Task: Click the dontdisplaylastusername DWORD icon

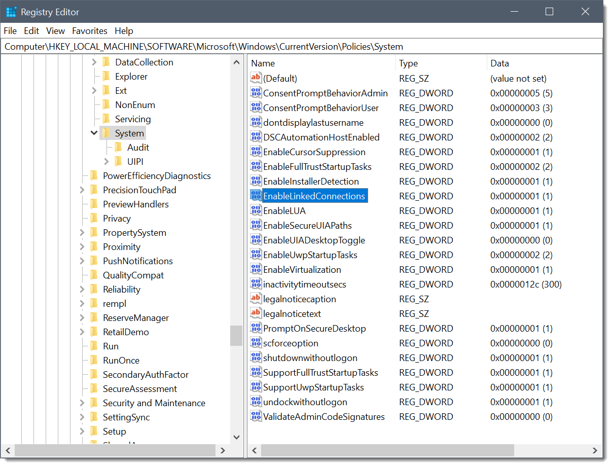Action: point(256,122)
